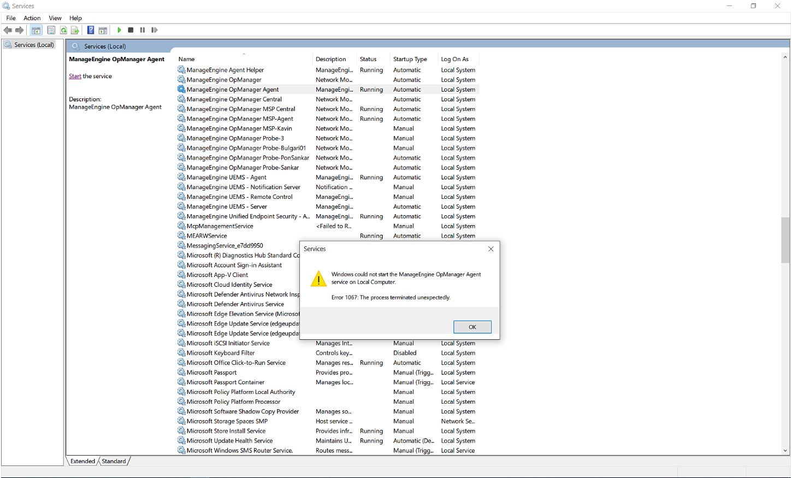The width and height of the screenshot is (792, 478).
Task: Dismiss the error dialog with OK
Action: 471,327
